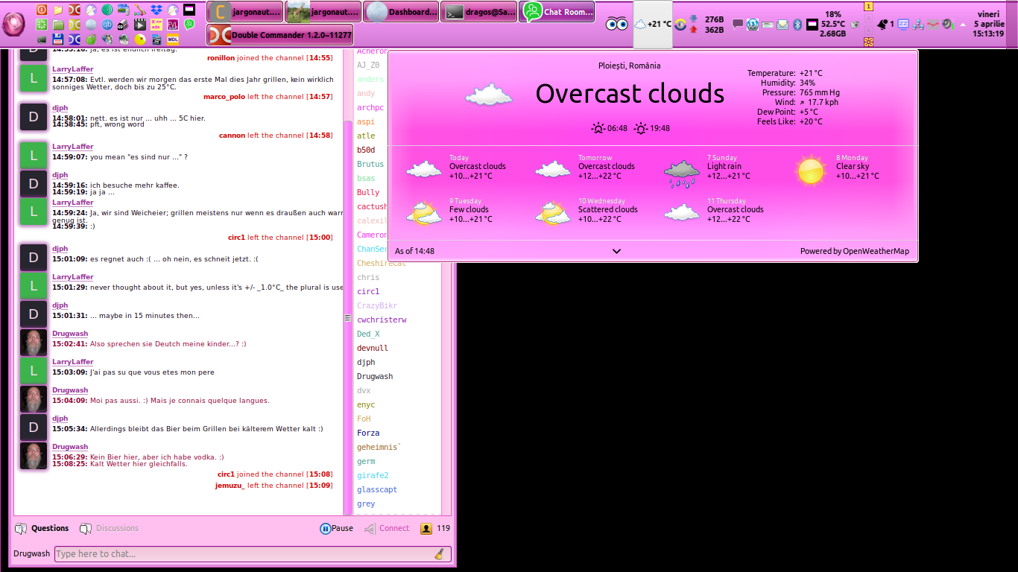
Task: Switch to dragos@Sa terminal taskbar window
Action: (x=478, y=12)
